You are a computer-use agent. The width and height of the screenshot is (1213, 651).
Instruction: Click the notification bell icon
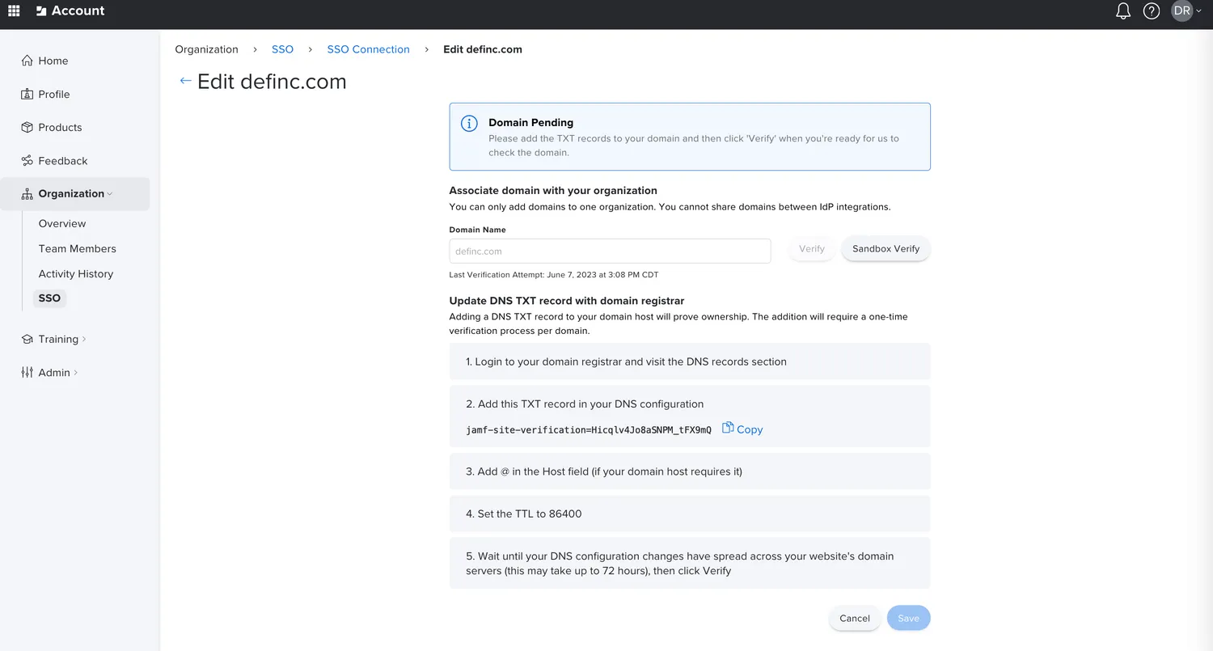pos(1122,11)
